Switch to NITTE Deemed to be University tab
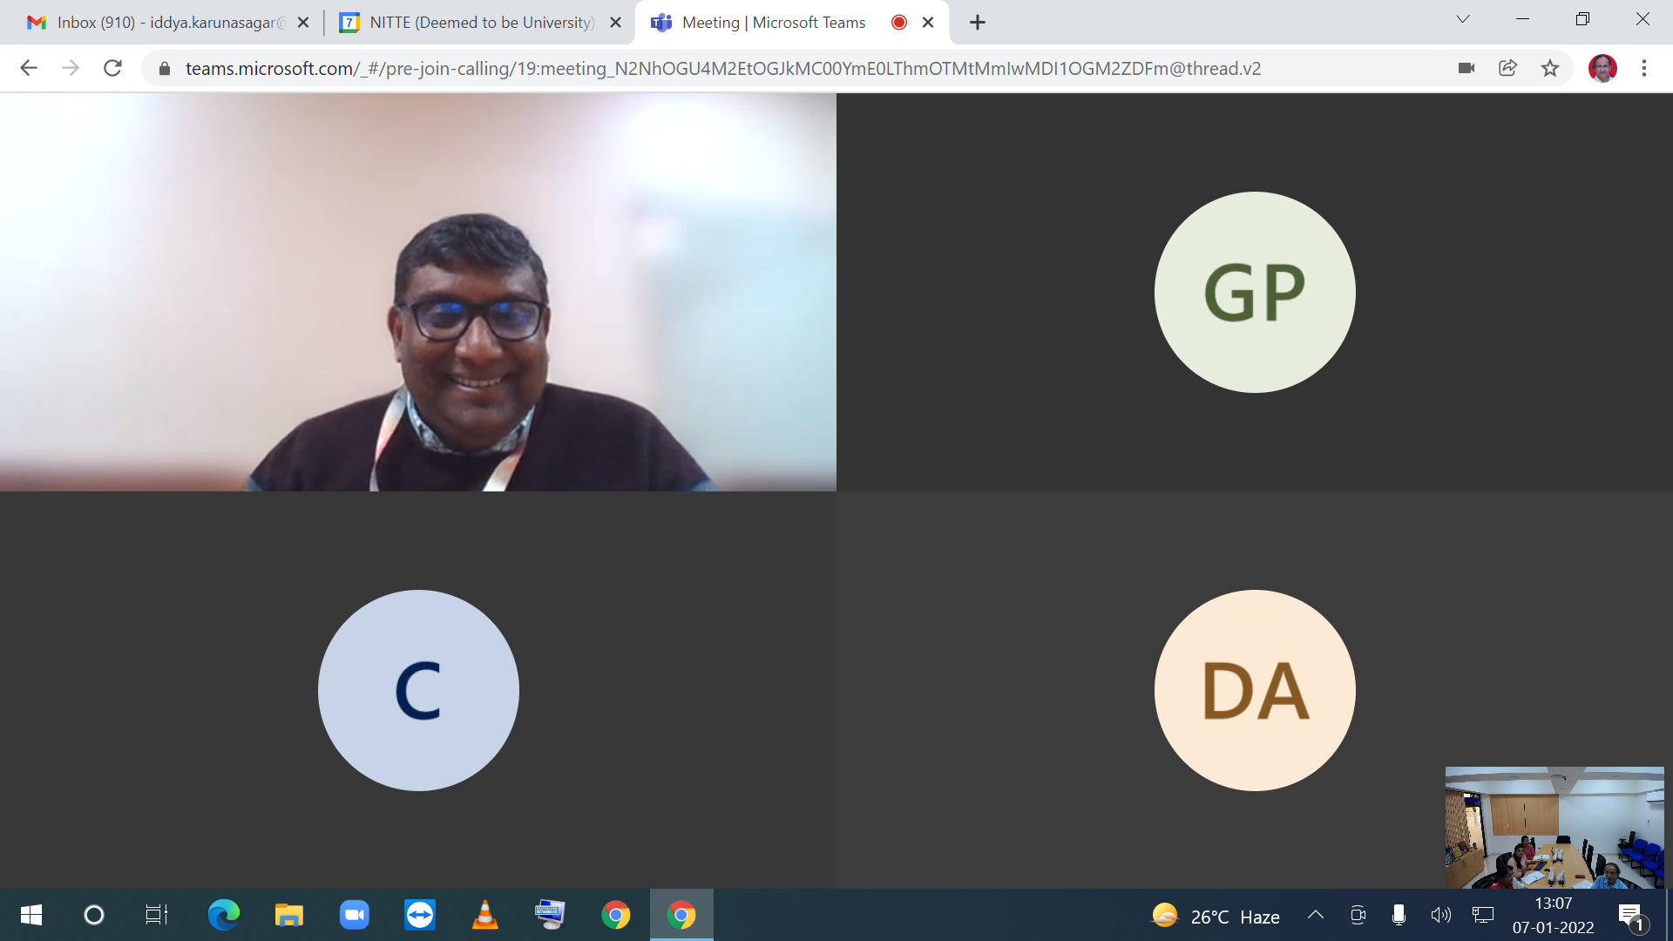Viewport: 1673px width, 941px height. 481,23
